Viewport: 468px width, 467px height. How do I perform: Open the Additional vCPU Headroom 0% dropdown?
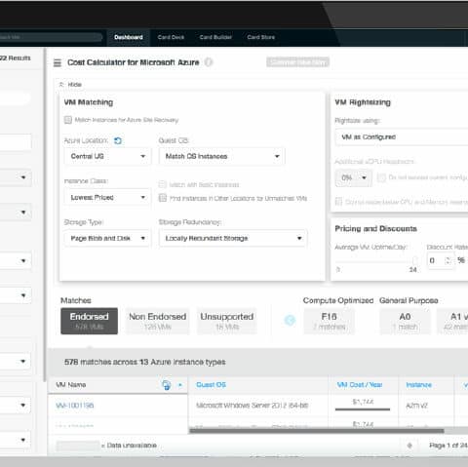(354, 177)
